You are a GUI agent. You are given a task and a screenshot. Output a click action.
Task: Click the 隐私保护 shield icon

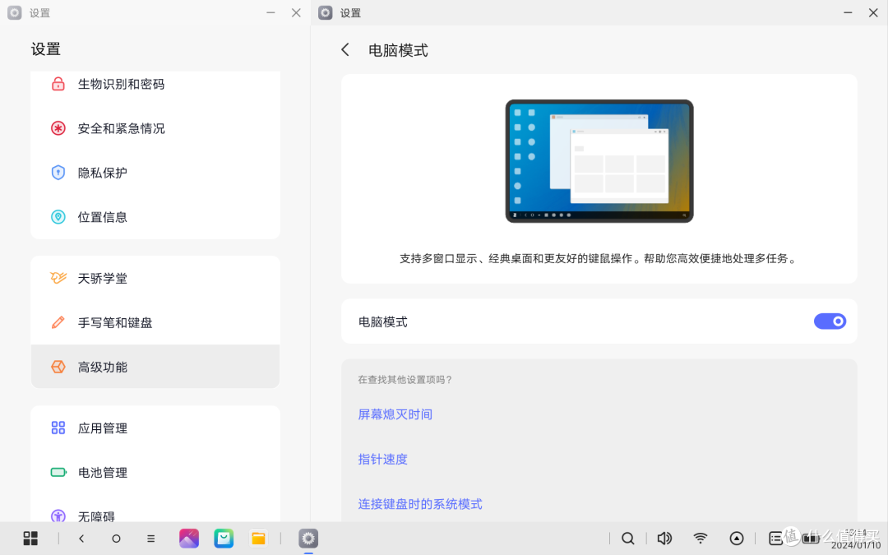click(58, 173)
